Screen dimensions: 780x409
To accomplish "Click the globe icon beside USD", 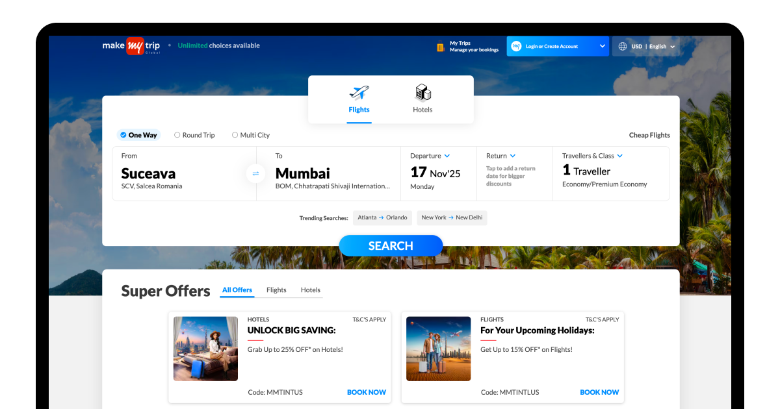I will click(x=622, y=46).
